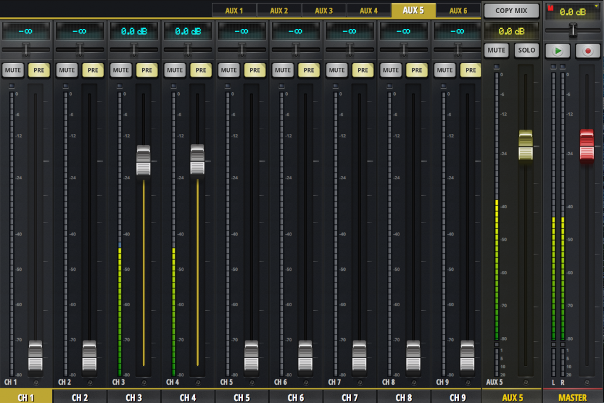The image size is (604, 403).
Task: Click the CH 6 fader knob
Action: click(x=305, y=356)
